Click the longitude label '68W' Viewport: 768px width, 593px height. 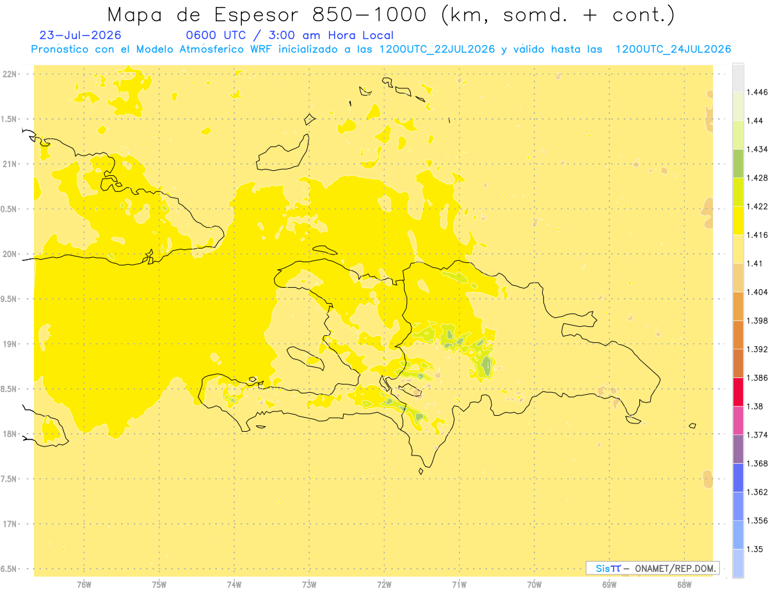(x=684, y=584)
